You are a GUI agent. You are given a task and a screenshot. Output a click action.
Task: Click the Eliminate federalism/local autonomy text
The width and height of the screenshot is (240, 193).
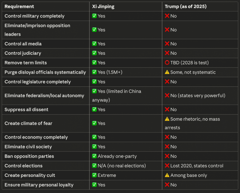point(44,95)
